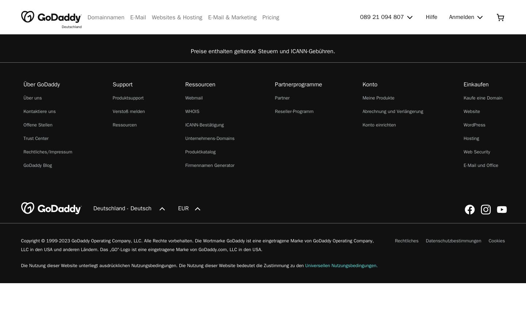Open Webmail
The width and height of the screenshot is (526, 328).
194,98
